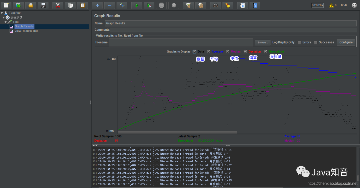Collapse the Test Plan tree node
The height and width of the screenshot is (188, 360).
tap(2, 13)
